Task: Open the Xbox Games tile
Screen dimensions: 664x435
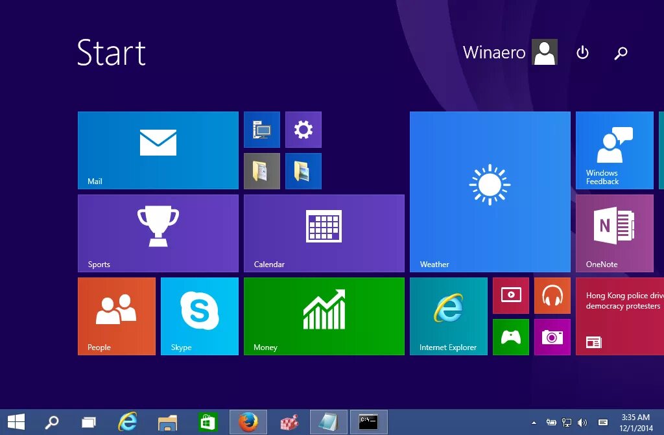Action: [x=511, y=337]
